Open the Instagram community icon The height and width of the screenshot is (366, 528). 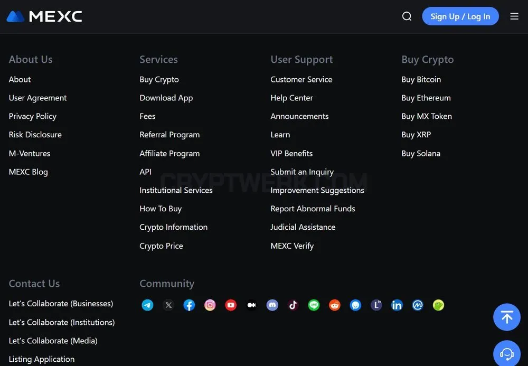[x=210, y=305]
